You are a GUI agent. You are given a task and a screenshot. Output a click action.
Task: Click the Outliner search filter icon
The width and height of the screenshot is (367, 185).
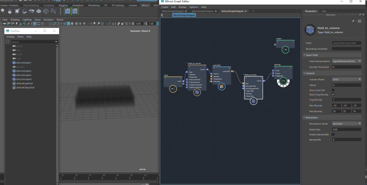tap(8, 42)
